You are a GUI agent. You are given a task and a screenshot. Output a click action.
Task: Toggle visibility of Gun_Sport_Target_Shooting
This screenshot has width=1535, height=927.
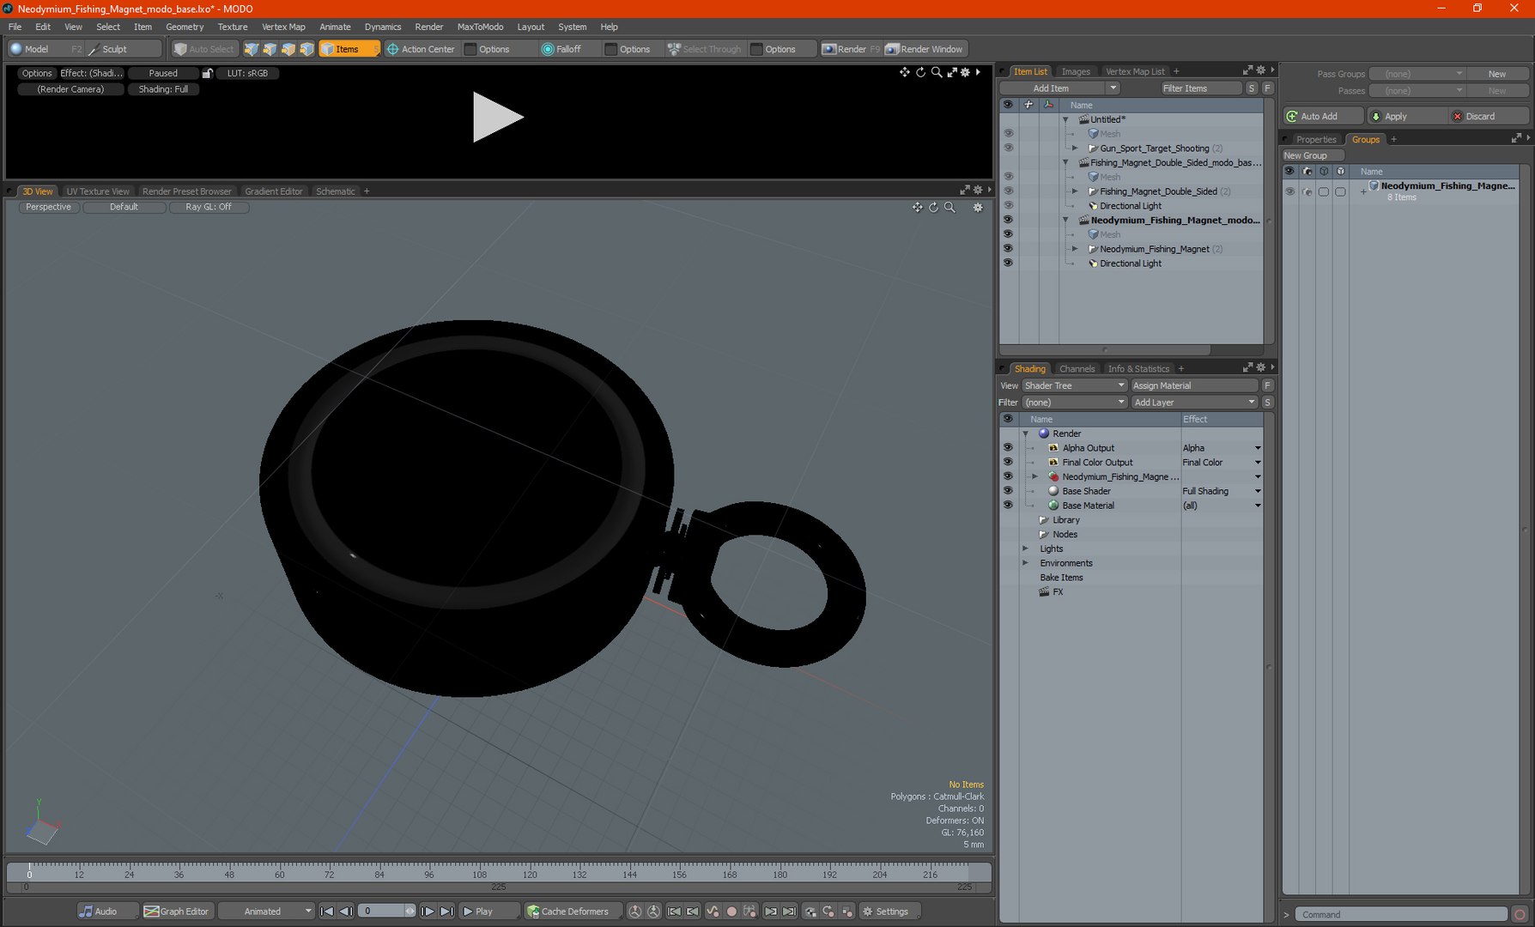point(1009,148)
